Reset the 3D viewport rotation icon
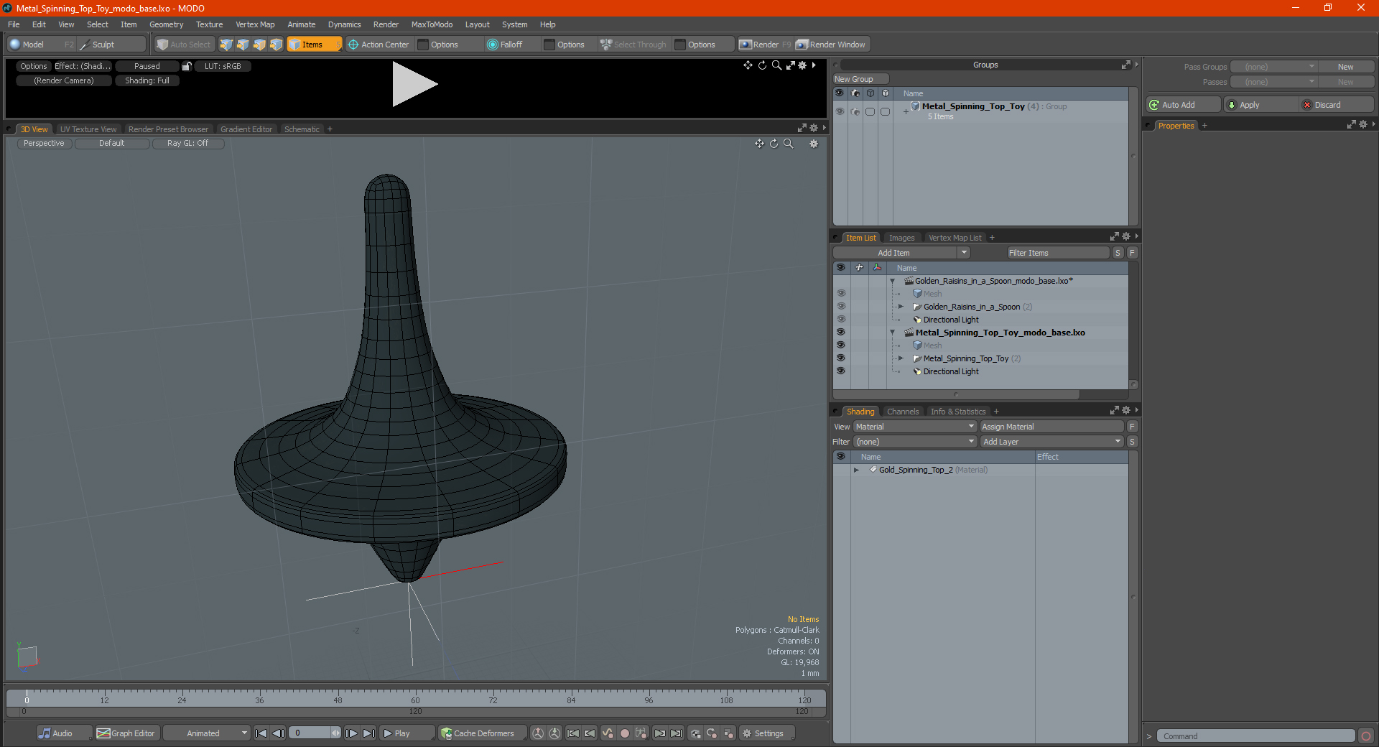This screenshot has width=1379, height=747. tap(774, 144)
